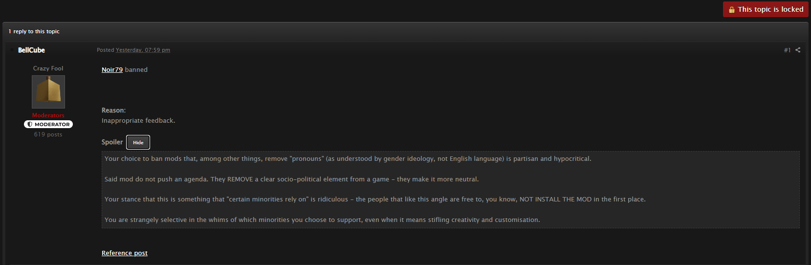Screen dimensions: 811x265
Task: Click the shield icon in the Moderator badge
Action: (30, 124)
